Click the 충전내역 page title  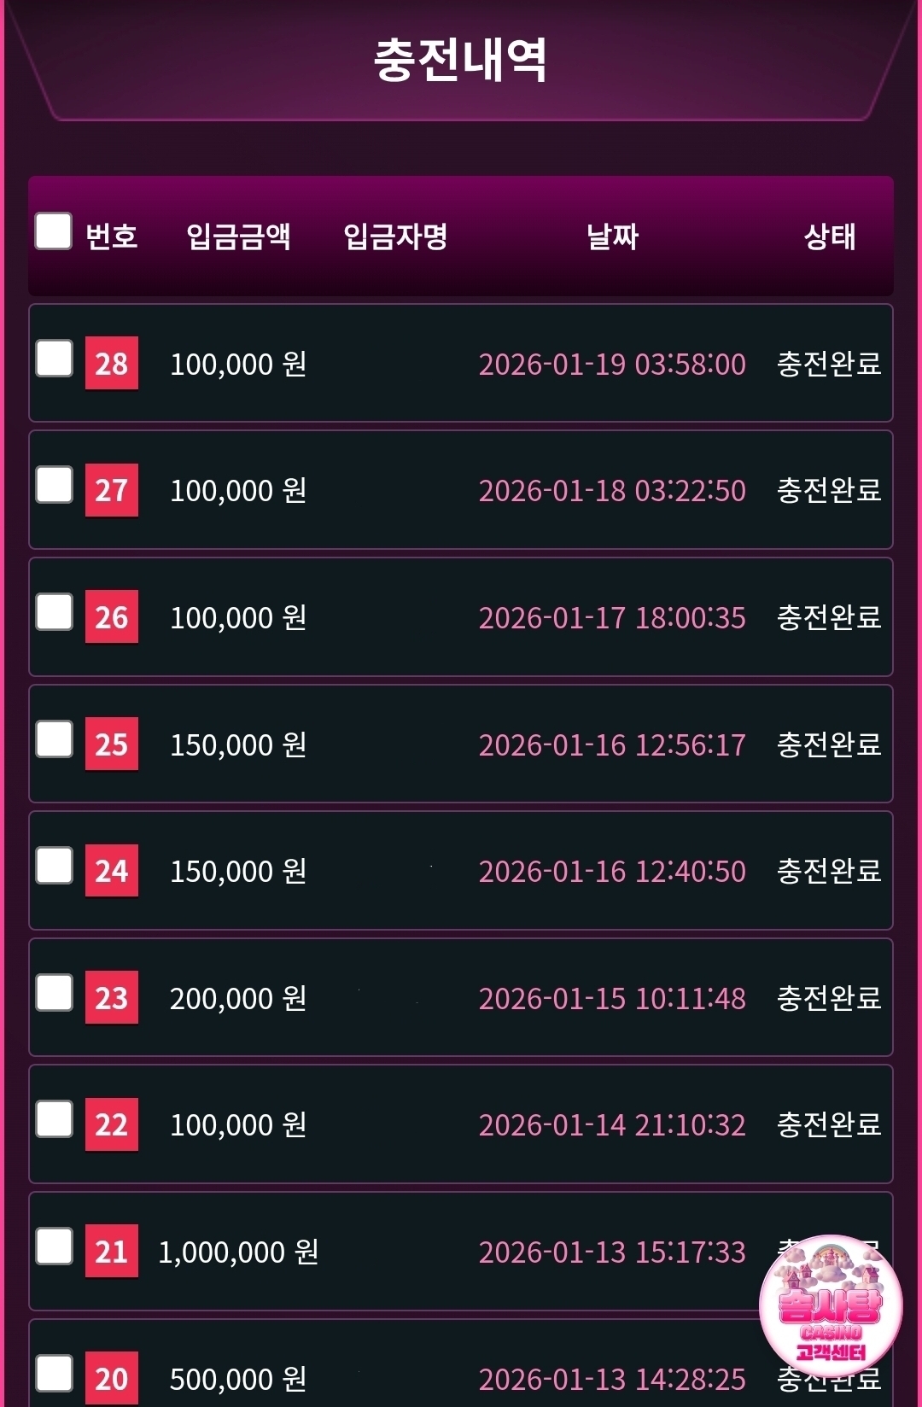click(460, 61)
